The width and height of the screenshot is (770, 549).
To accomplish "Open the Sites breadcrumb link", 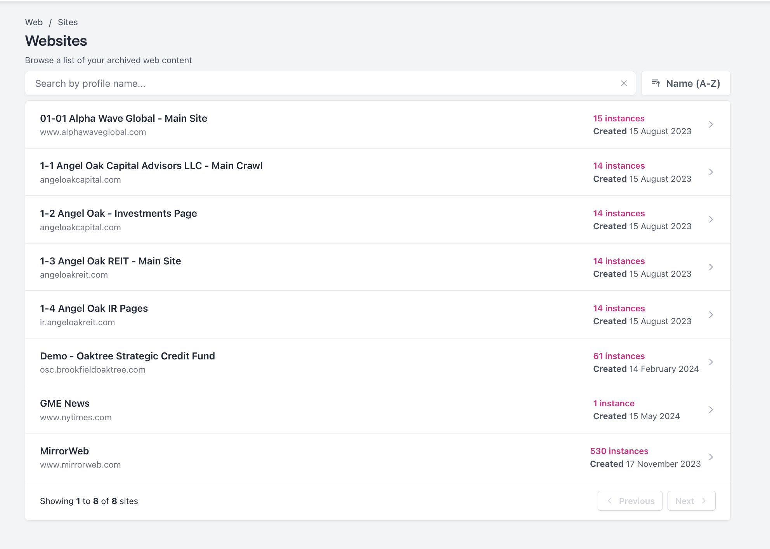I will pyautogui.click(x=68, y=22).
